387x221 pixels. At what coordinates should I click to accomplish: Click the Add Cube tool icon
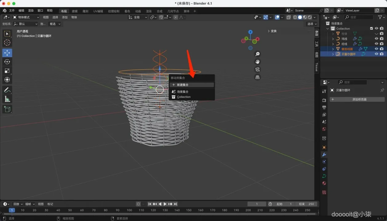click(7, 109)
